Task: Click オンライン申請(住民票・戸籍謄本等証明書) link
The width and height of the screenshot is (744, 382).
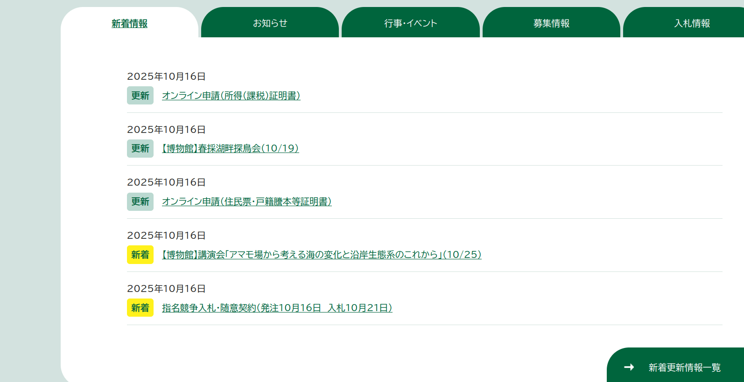Action: click(x=246, y=201)
